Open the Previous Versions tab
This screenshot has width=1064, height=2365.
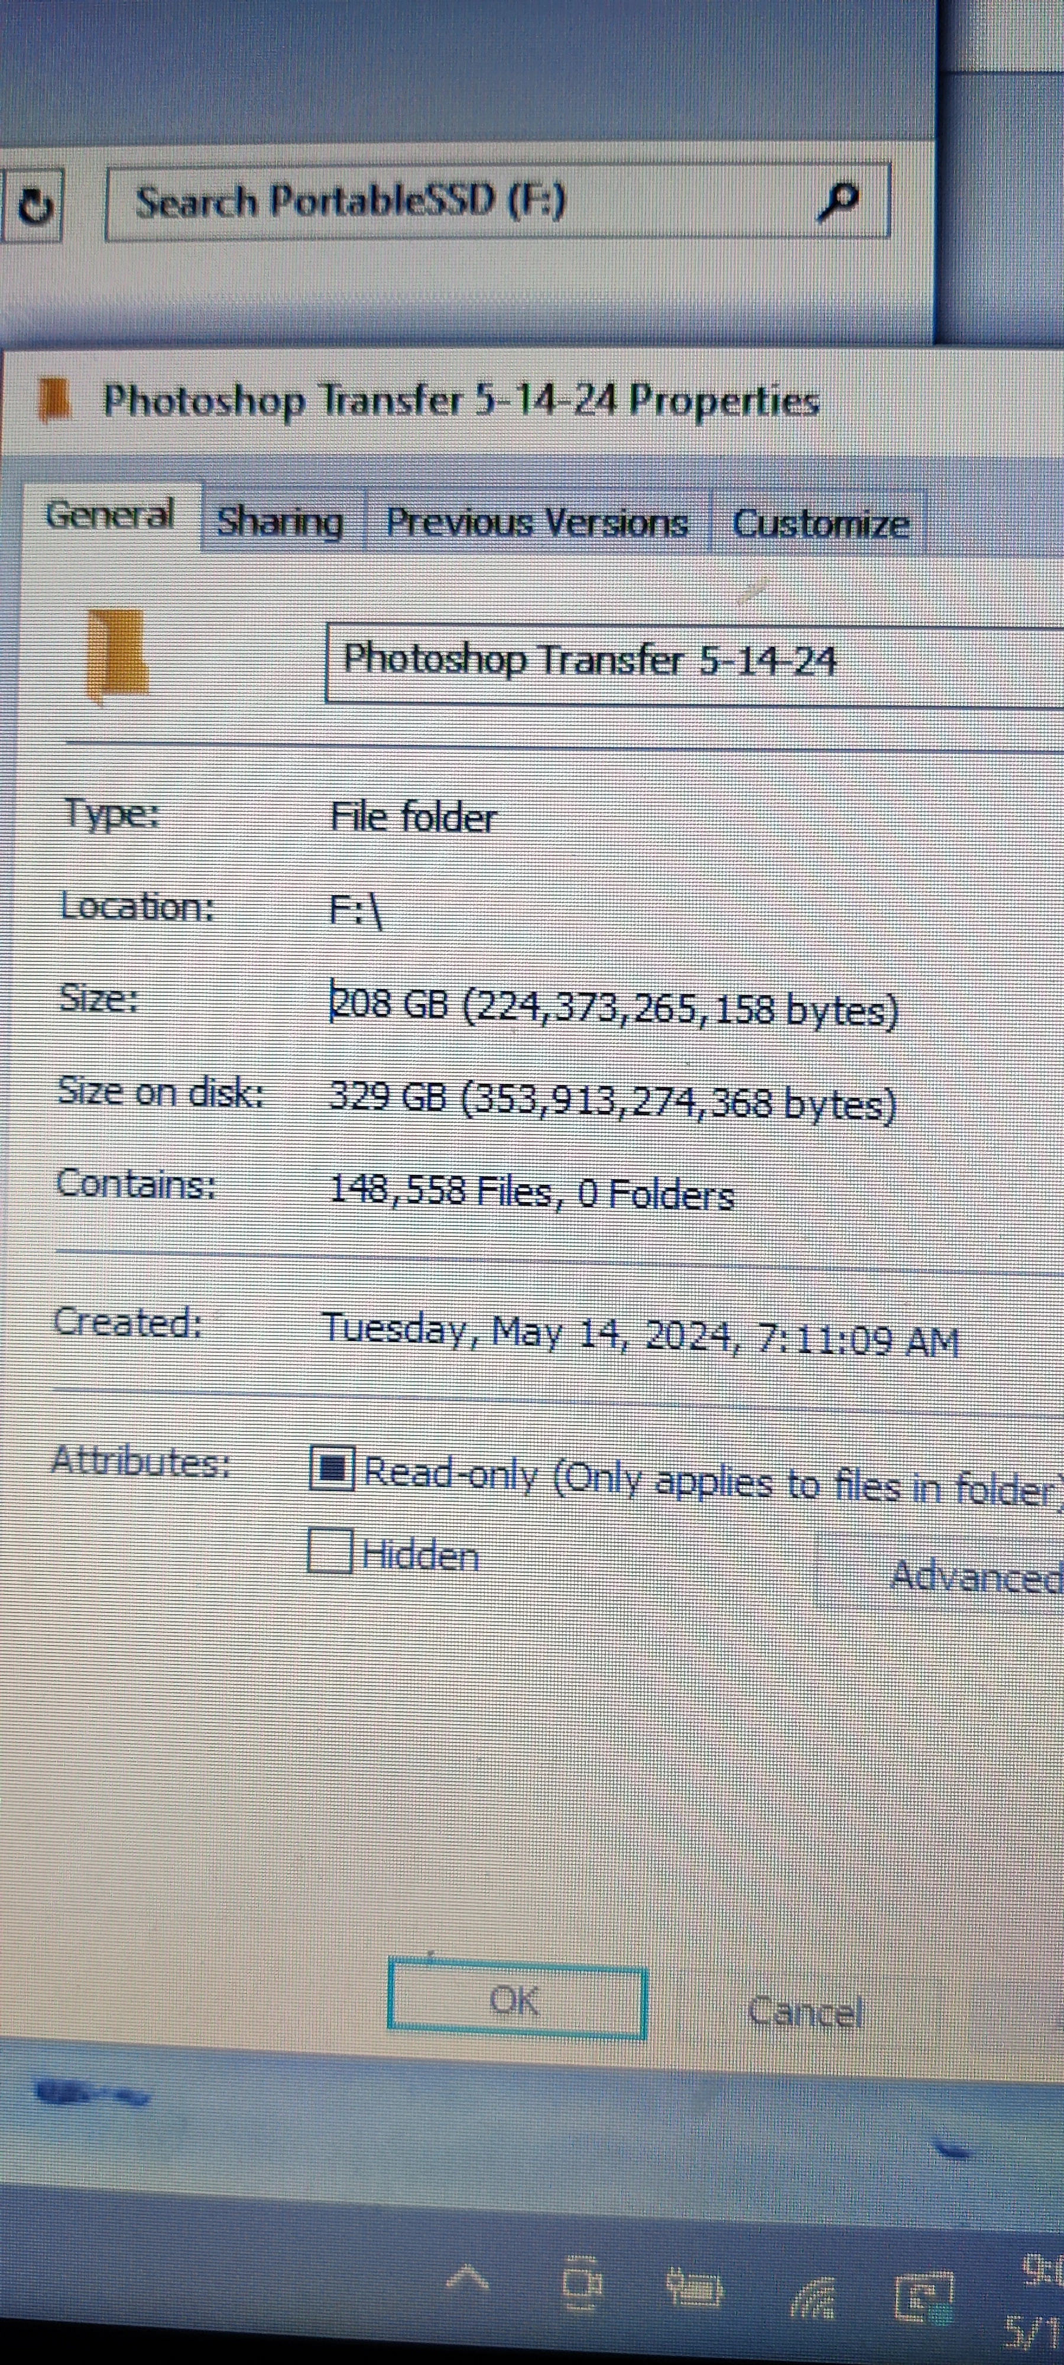[537, 523]
